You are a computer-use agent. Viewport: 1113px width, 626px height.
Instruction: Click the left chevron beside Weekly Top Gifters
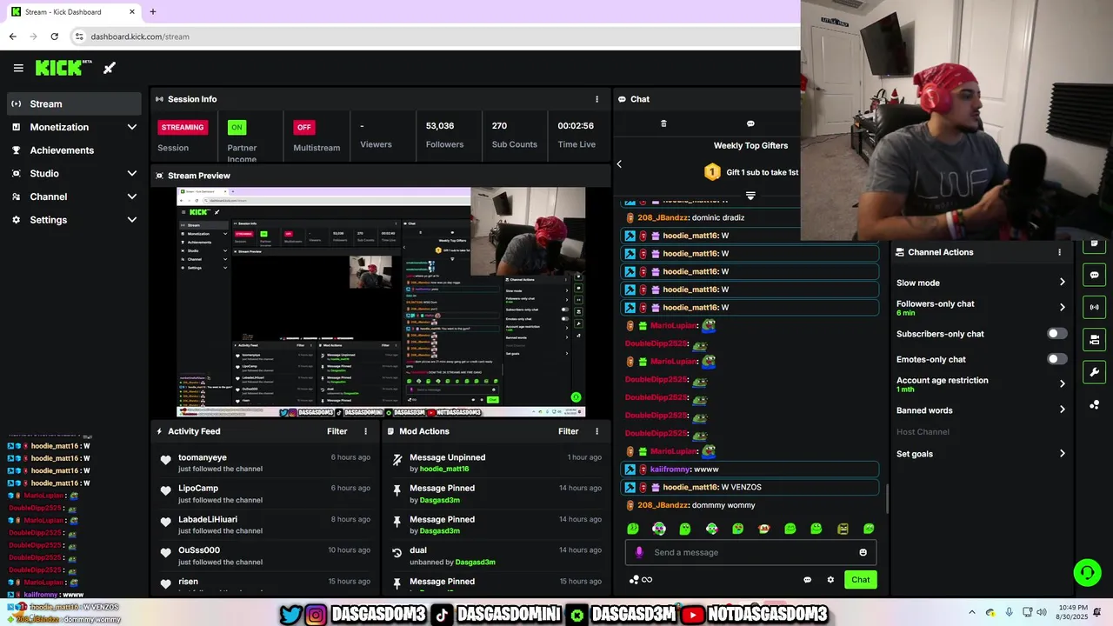(x=619, y=163)
